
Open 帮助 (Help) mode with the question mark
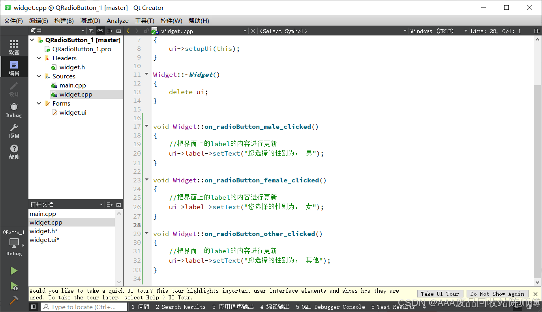pyautogui.click(x=14, y=152)
